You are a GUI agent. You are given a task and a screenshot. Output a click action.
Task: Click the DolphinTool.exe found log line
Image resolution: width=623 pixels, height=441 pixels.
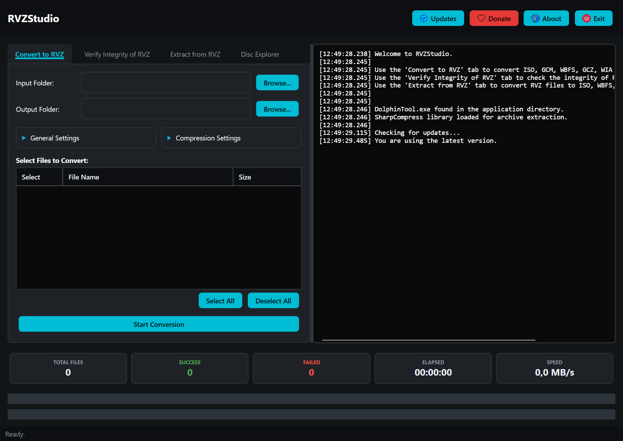click(x=441, y=109)
